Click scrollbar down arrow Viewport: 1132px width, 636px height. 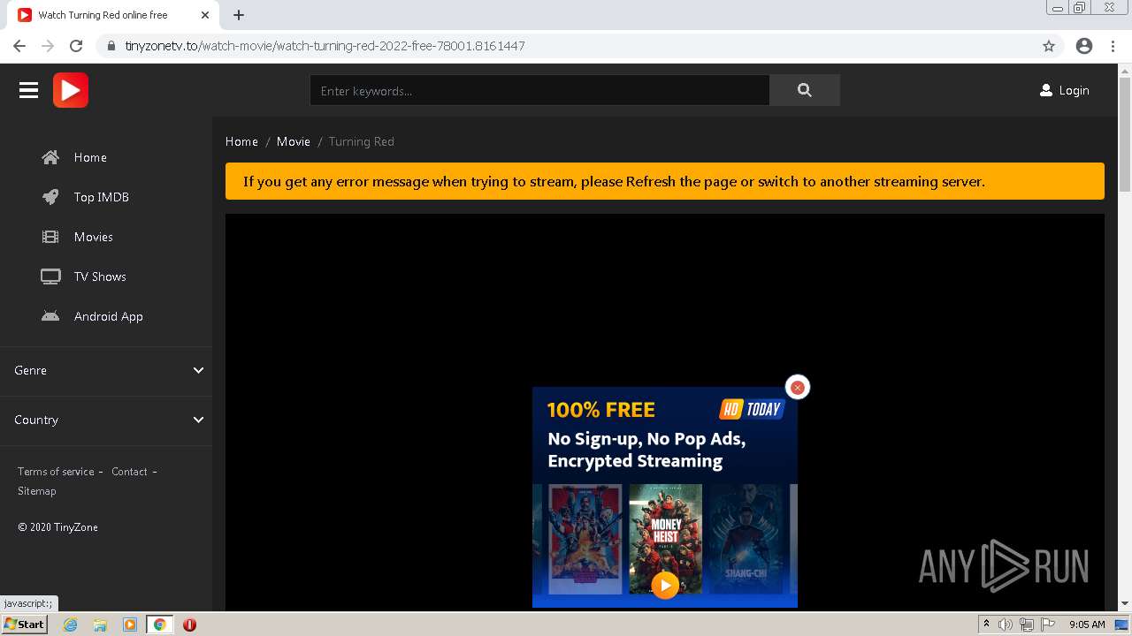[x=1125, y=604]
